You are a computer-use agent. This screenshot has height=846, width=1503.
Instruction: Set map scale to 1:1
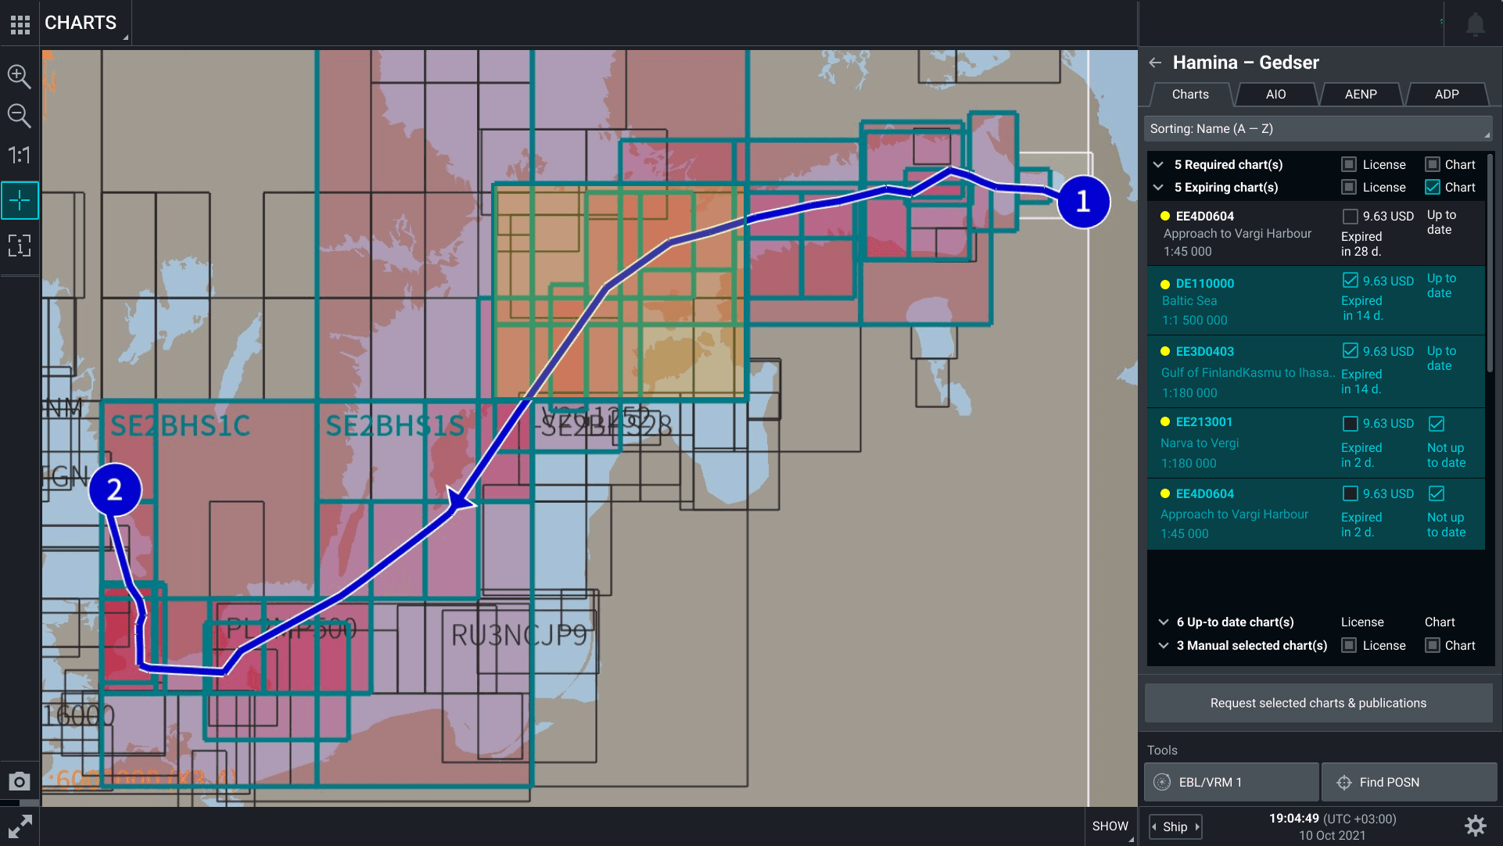tap(19, 156)
